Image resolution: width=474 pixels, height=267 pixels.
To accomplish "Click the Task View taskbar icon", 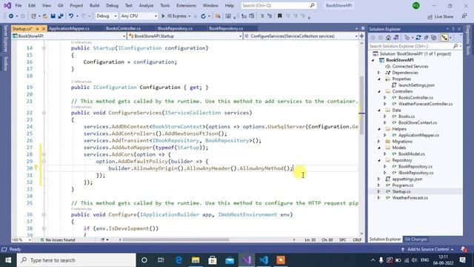I will (x=161, y=260).
